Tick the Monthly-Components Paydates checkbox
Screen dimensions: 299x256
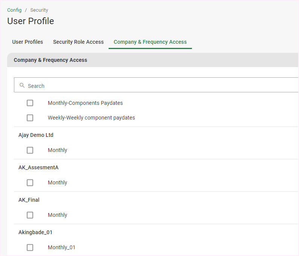coord(30,103)
